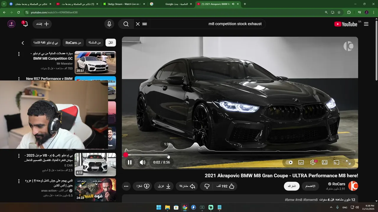Download the video via تنزيل button
Image resolution: width=378 pixels, height=212 pixels.
tap(164, 186)
